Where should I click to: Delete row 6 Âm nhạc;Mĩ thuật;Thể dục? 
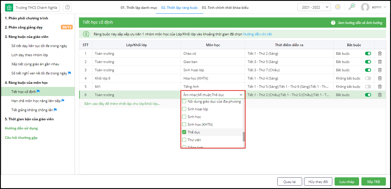click(x=380, y=95)
